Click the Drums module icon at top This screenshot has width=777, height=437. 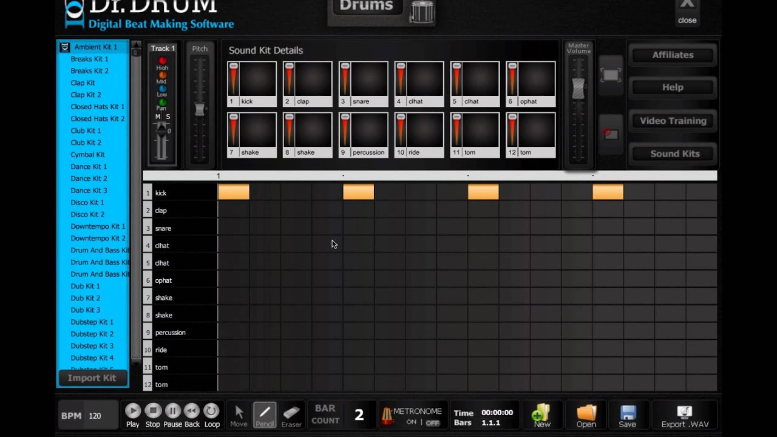point(422,12)
